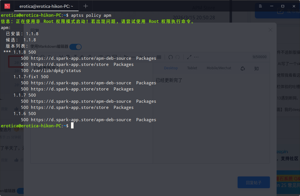Image resolution: width=300 pixels, height=196 pixels.
Task: Click the '1.1.7-fix1 500' version line
Action: point(31,77)
